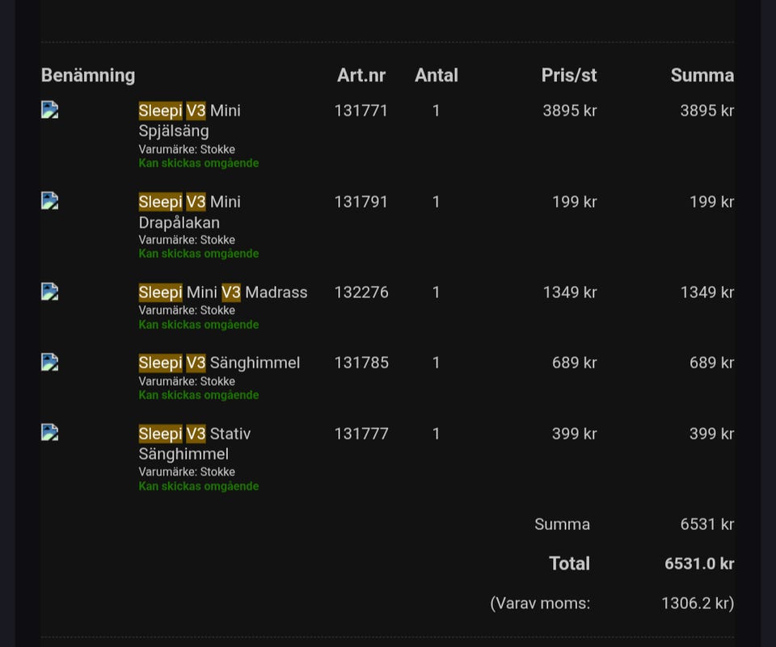The width and height of the screenshot is (776, 647).
Task: Click the Art.nr column header
Action: (x=361, y=75)
